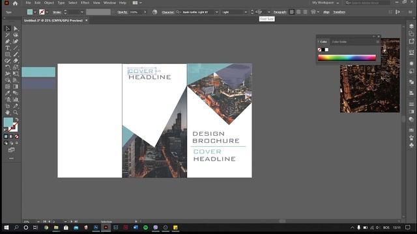Select the Shaper tool
This screenshot has height=234, width=417.
click(7, 60)
